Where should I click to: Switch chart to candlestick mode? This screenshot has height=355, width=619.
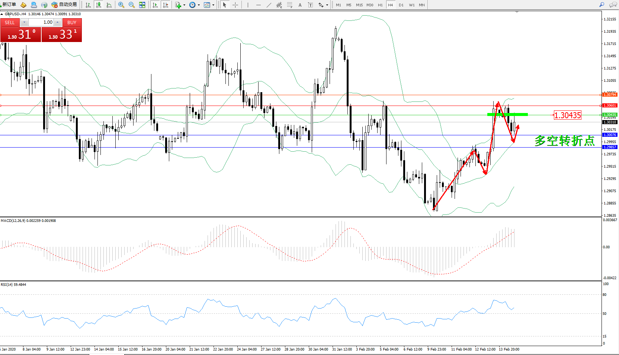(x=99, y=5)
